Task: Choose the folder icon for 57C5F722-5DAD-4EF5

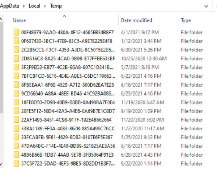Action: pos(16,164)
